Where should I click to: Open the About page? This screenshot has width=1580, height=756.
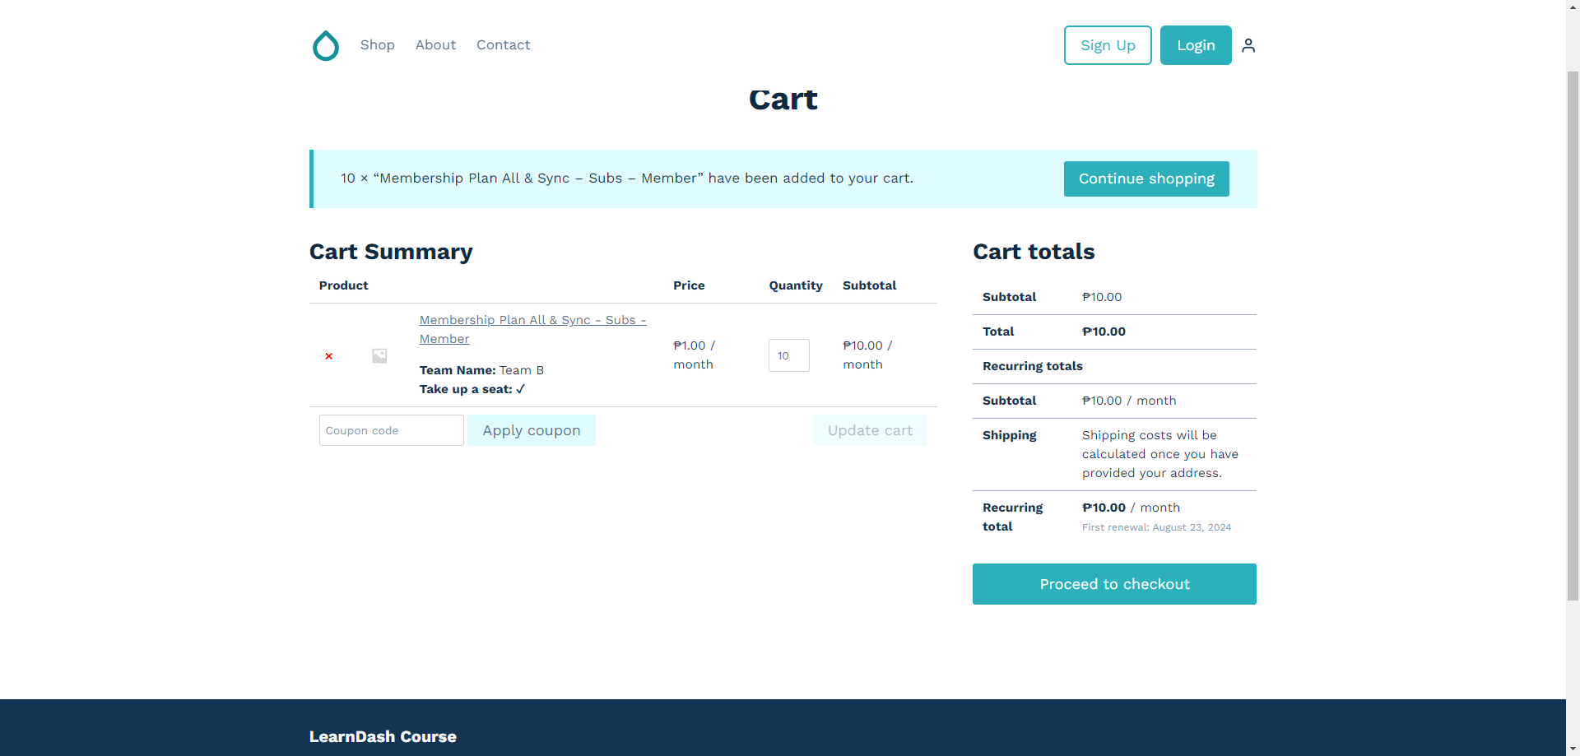435,45
